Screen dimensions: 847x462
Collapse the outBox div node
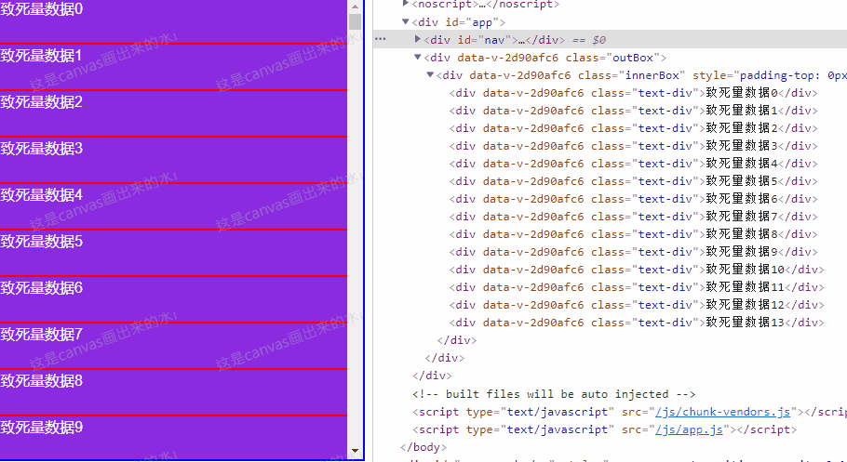(418, 58)
